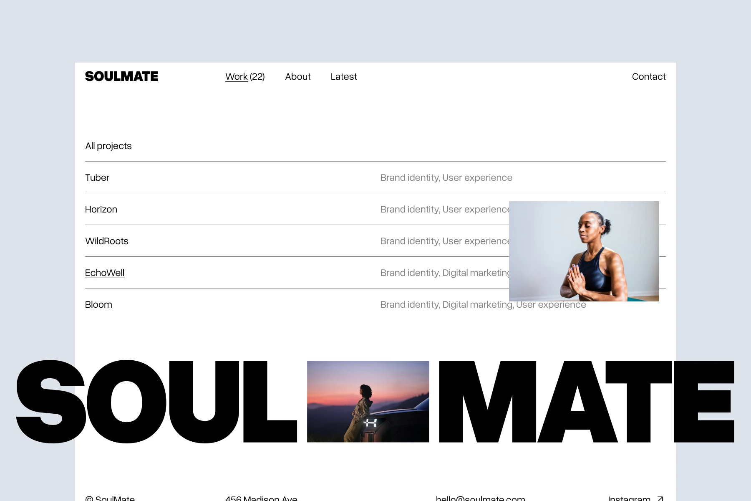
Task: Select the All projects filter
Action: [x=108, y=146]
